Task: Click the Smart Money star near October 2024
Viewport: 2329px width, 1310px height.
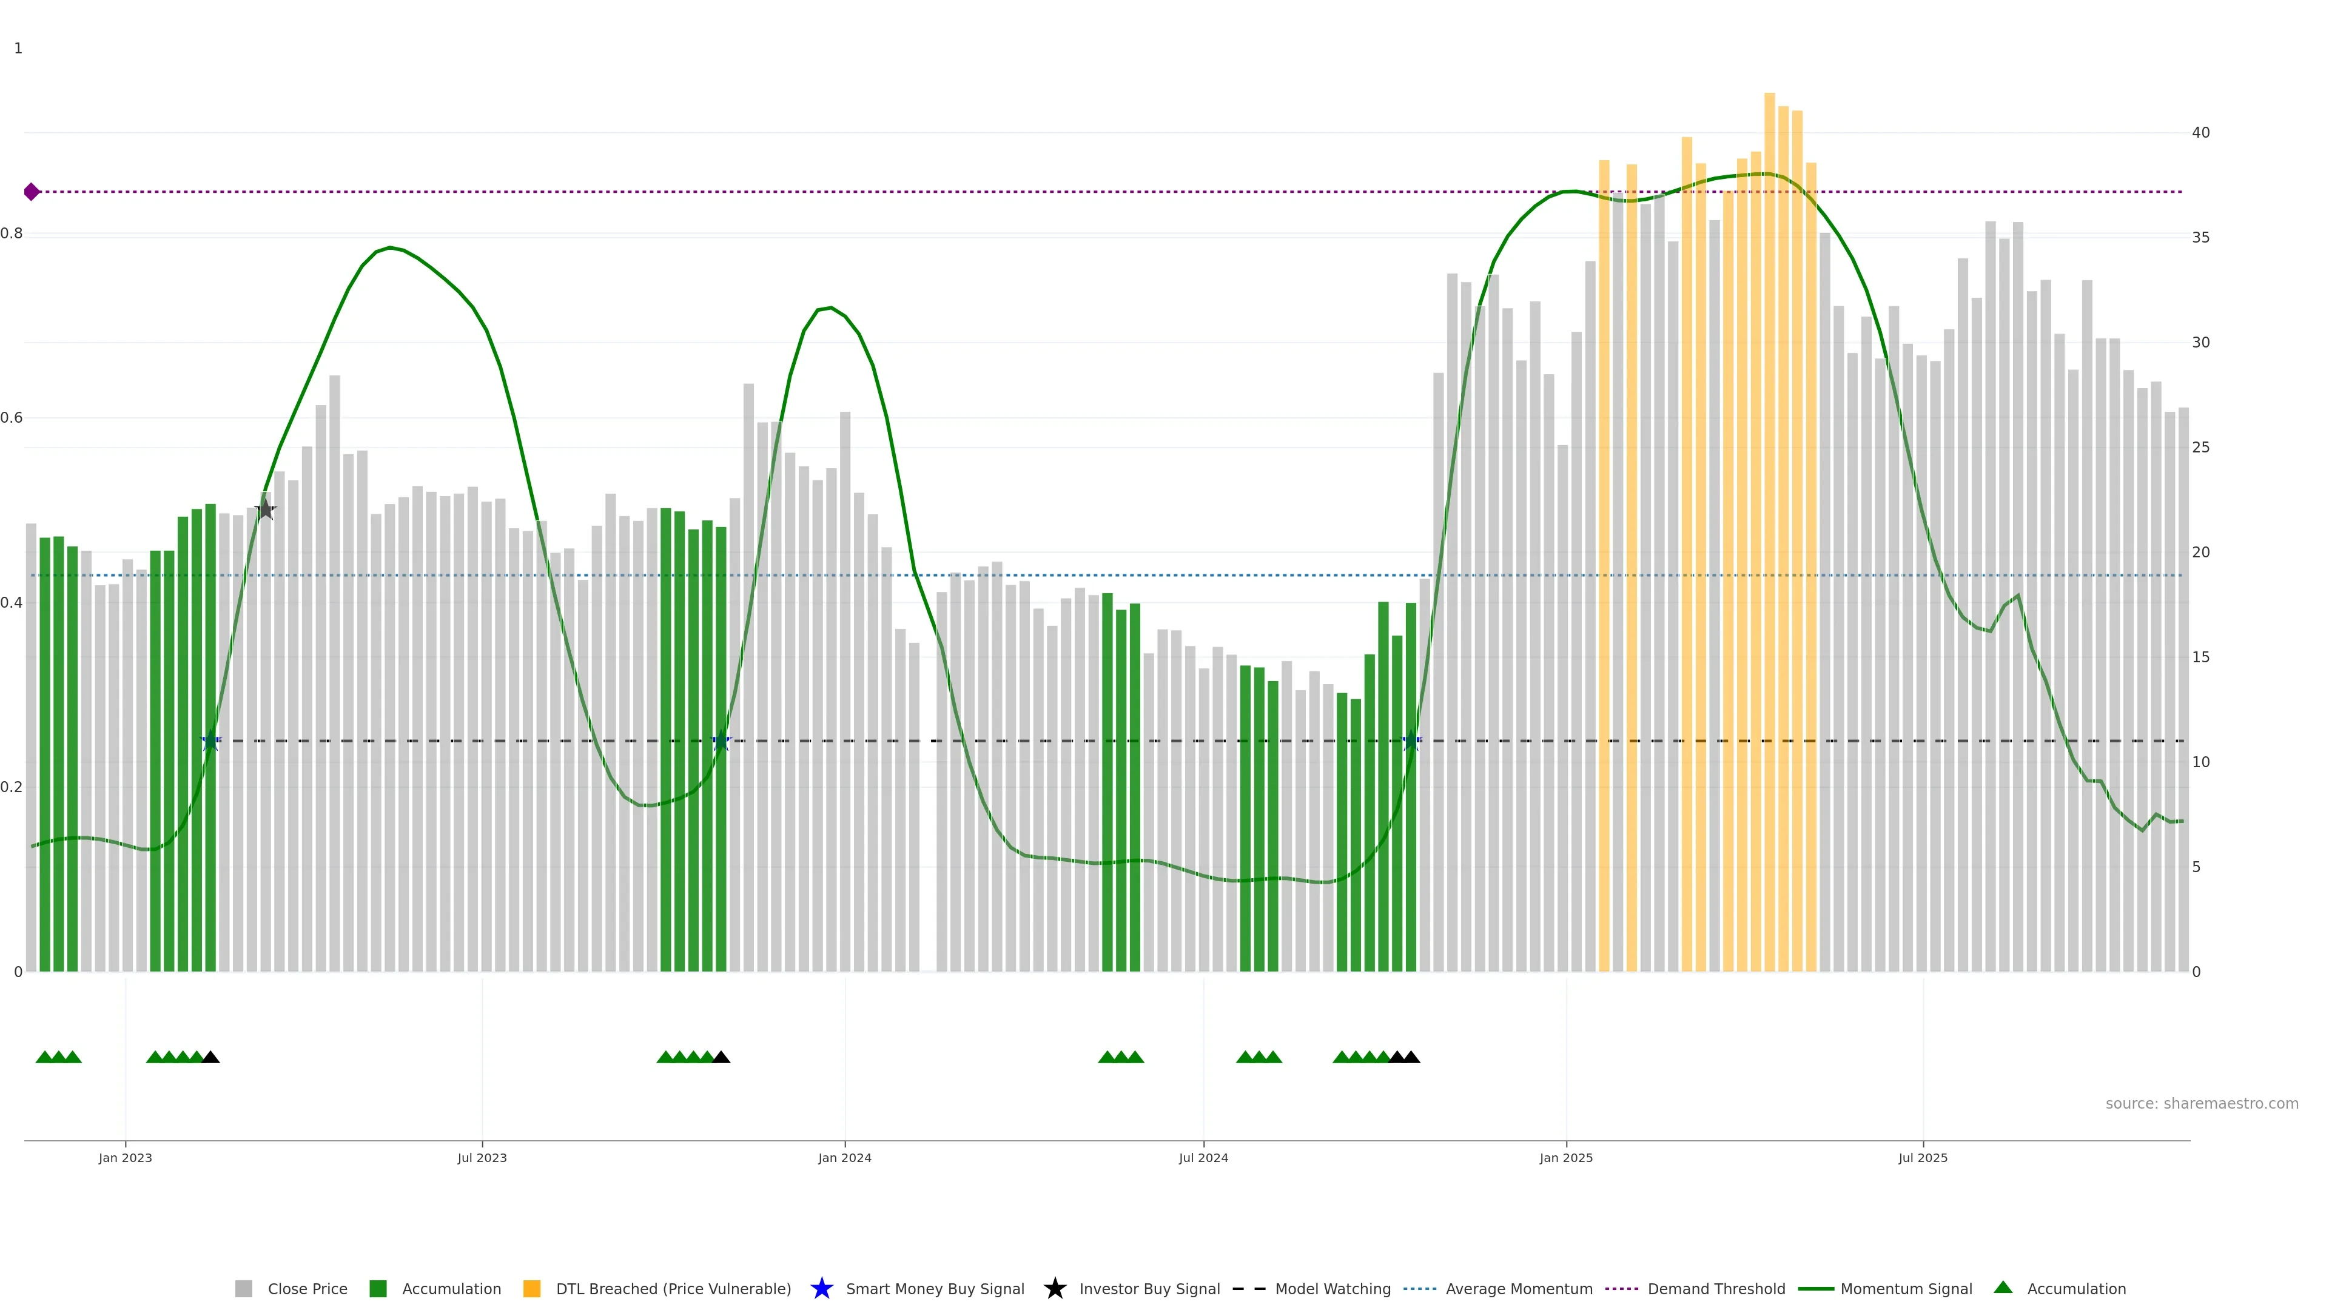Action: click(1410, 741)
